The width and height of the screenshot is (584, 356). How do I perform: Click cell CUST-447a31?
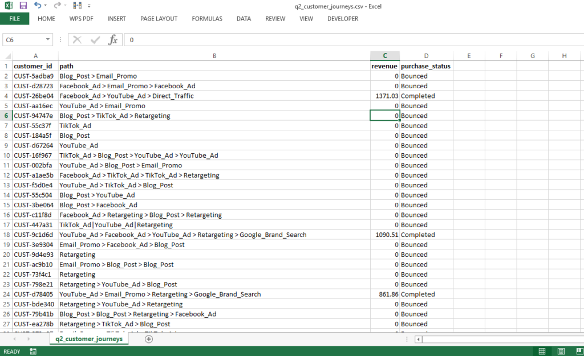click(x=35, y=225)
